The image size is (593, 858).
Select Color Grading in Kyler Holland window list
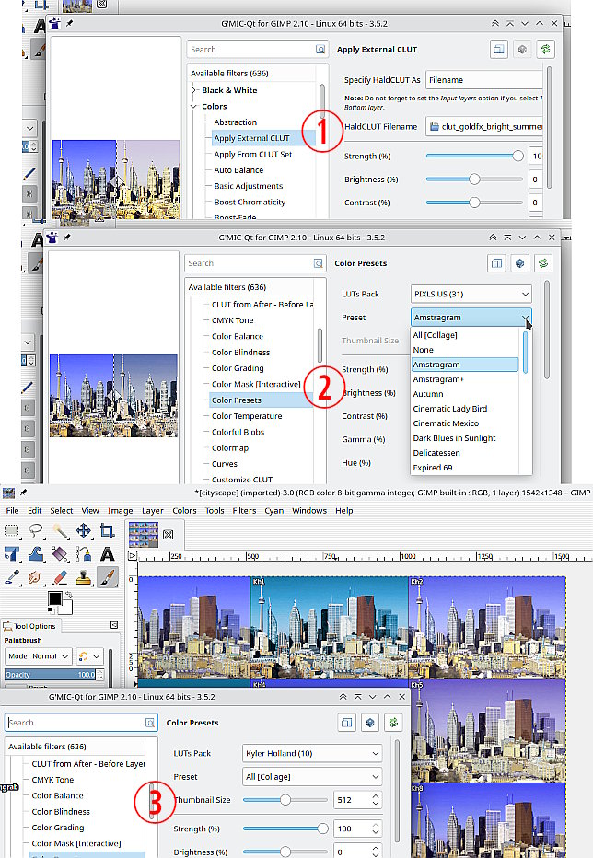click(57, 828)
